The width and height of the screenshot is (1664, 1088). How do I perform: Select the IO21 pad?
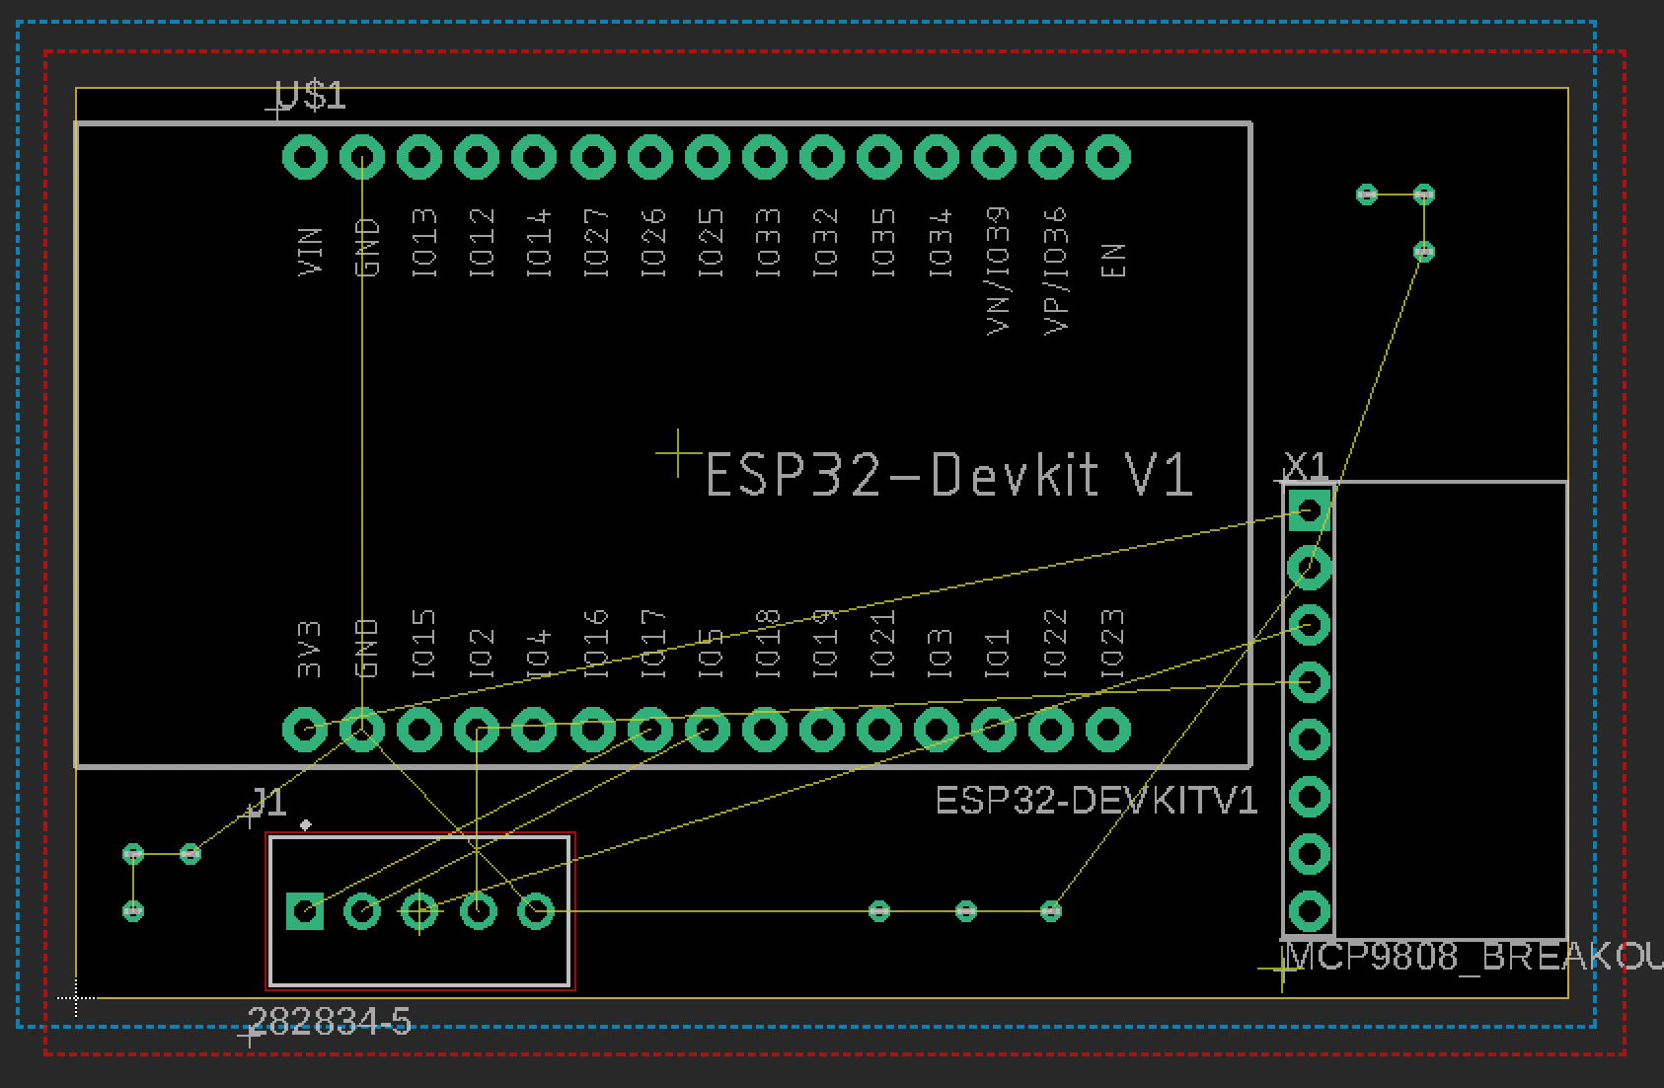(878, 731)
